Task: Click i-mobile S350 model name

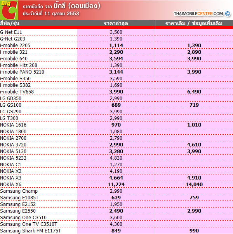Action: (15, 79)
